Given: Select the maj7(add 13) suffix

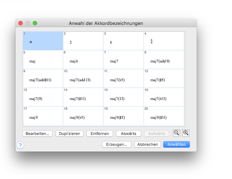Looking at the screenshot, I should pos(83,78).
